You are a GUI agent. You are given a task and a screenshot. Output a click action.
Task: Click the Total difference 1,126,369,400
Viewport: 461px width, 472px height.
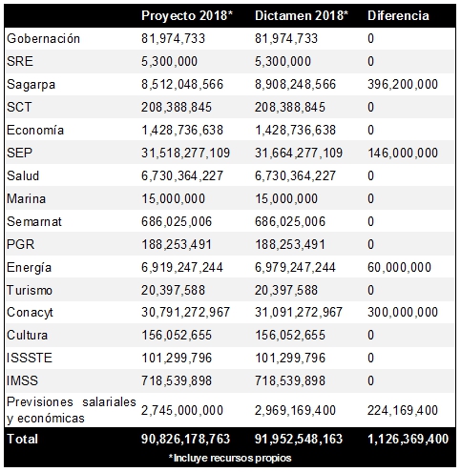[x=408, y=440]
